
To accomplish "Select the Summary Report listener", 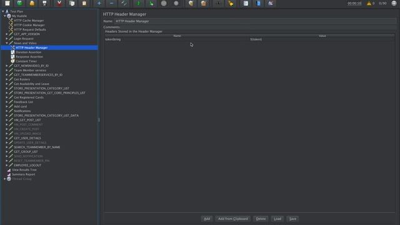I will point(24,174).
